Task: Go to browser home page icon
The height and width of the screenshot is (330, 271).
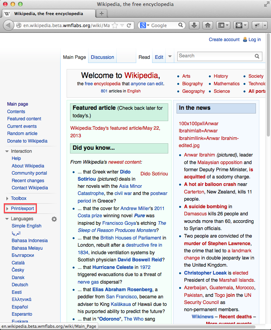Action: (207, 25)
